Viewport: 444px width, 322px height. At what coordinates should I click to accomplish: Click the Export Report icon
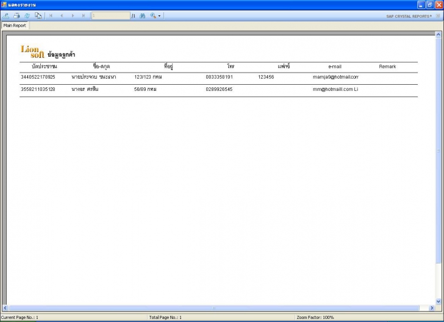(5, 16)
